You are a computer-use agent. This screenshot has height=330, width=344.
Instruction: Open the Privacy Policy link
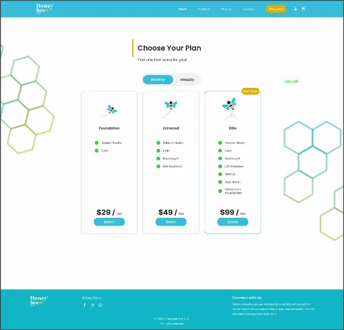coord(92,298)
